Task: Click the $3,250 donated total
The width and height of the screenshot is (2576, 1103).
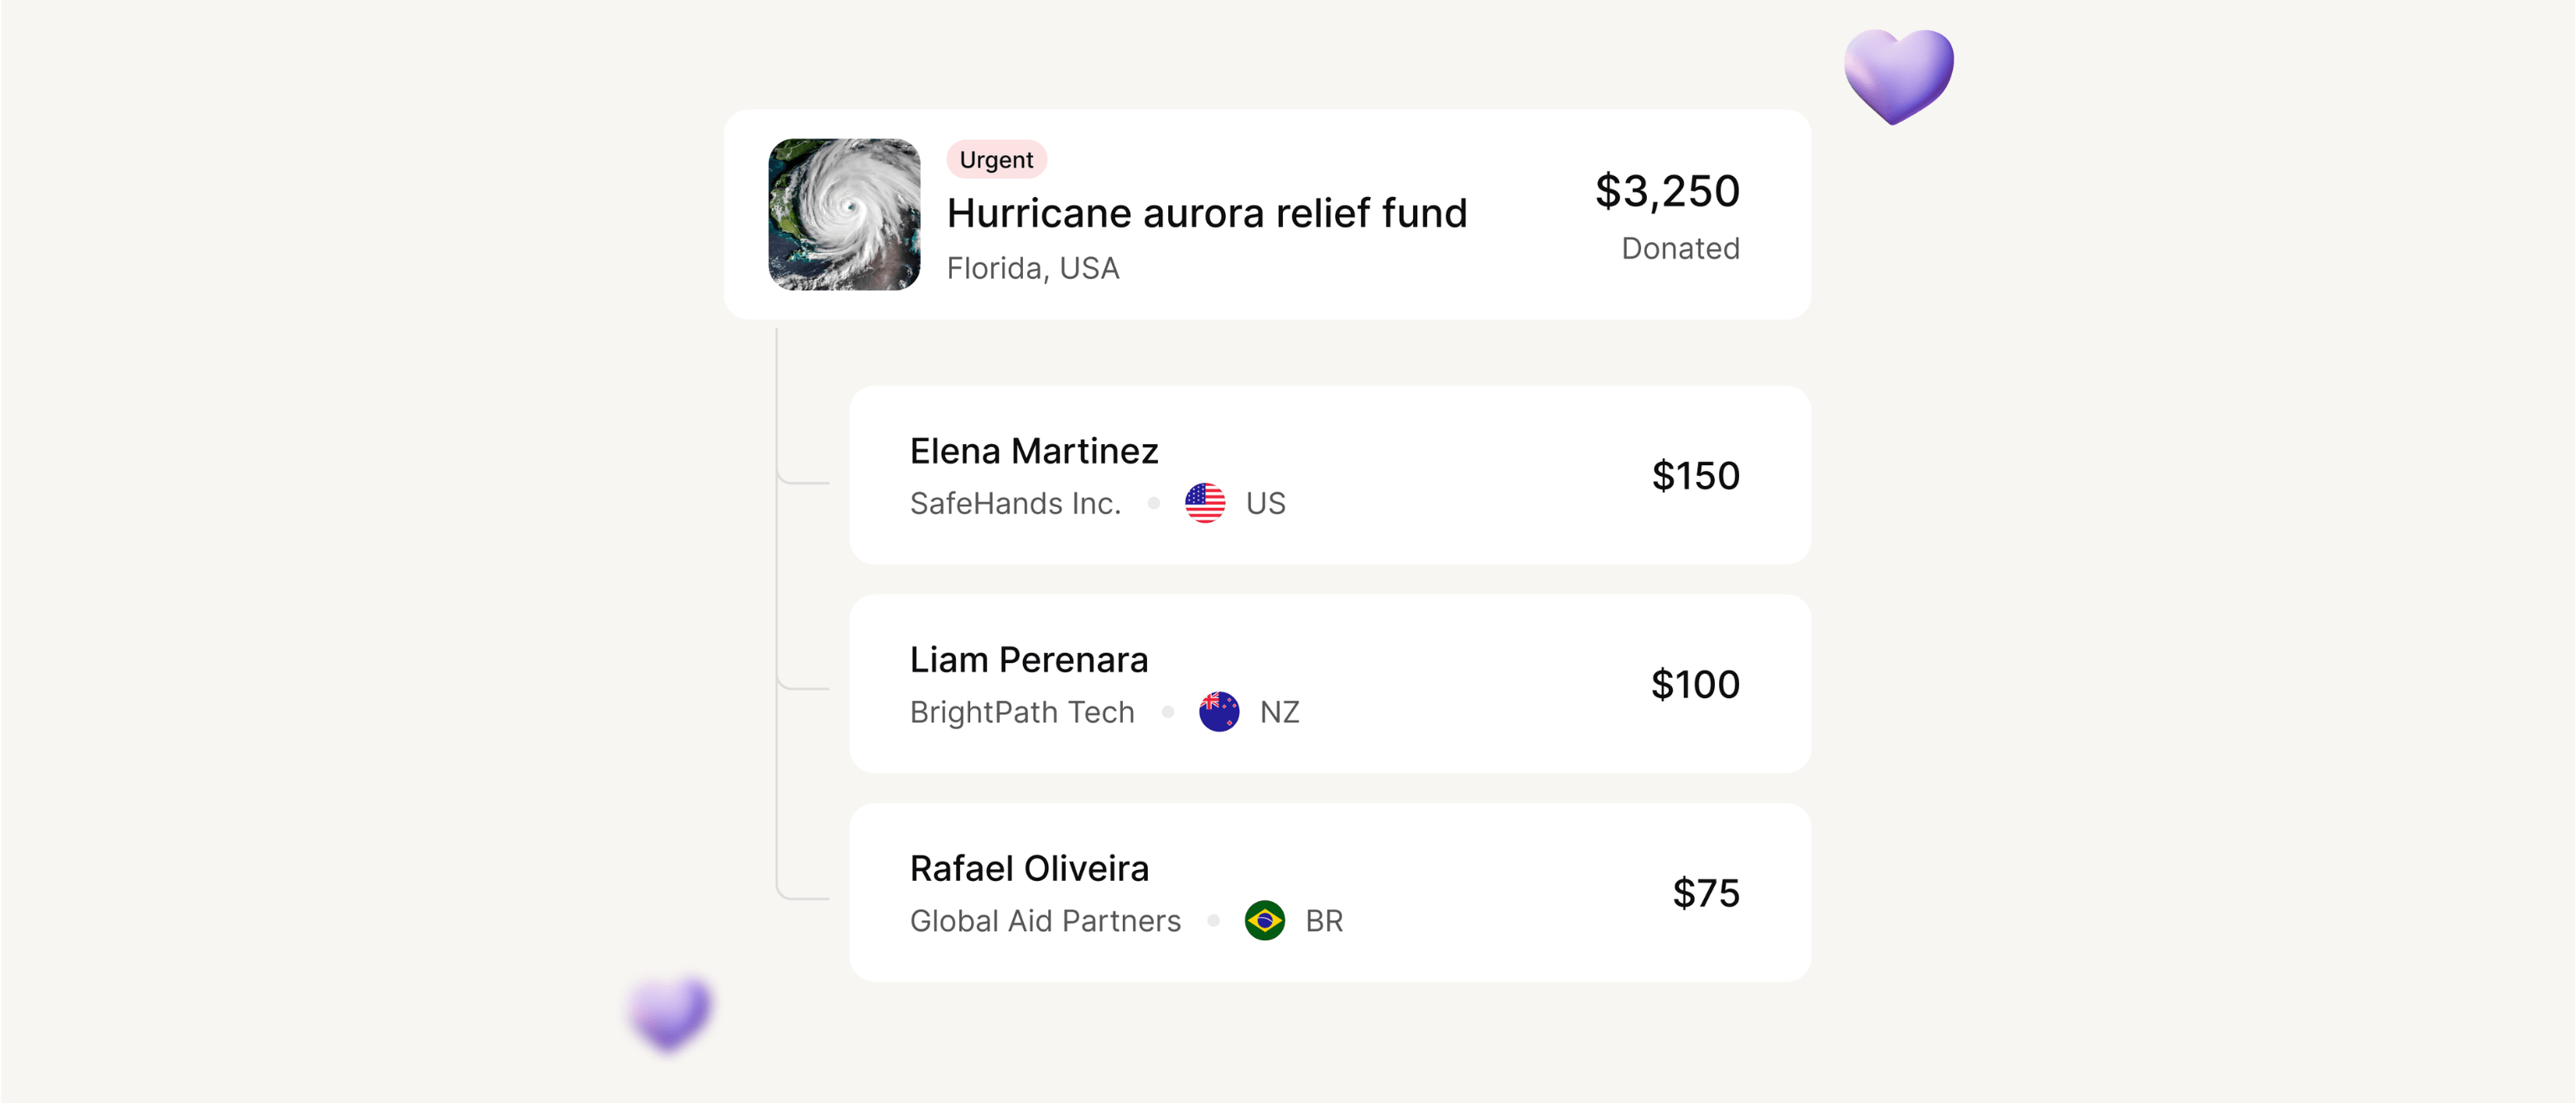Action: pyautogui.click(x=1666, y=191)
